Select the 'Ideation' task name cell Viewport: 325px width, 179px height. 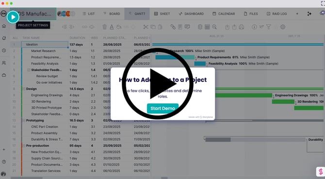point(45,45)
